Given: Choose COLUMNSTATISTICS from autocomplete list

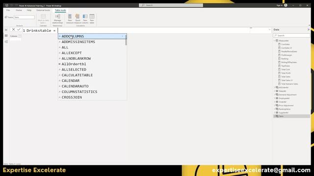Looking at the screenshot, I should (x=92, y=92).
